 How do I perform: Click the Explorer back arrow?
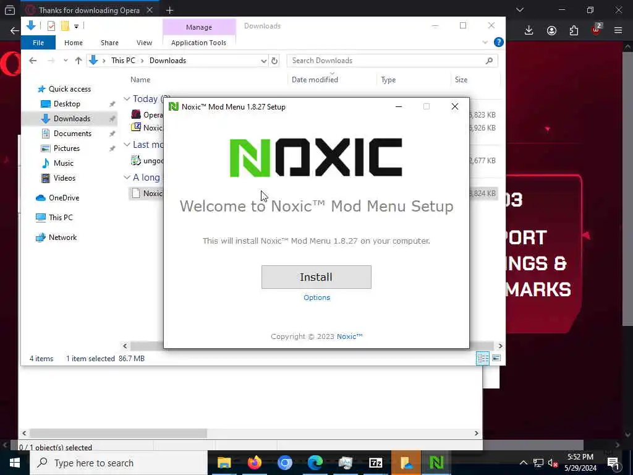click(33, 61)
